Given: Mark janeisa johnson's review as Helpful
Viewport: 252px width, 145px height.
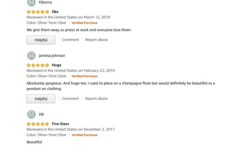Looking at the screenshot, I should (x=41, y=99).
